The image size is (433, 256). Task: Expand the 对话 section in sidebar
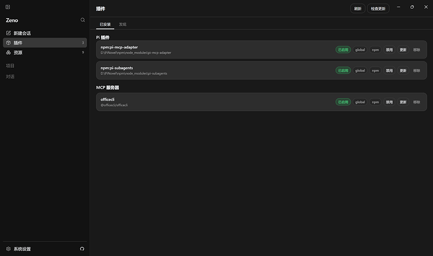10,77
